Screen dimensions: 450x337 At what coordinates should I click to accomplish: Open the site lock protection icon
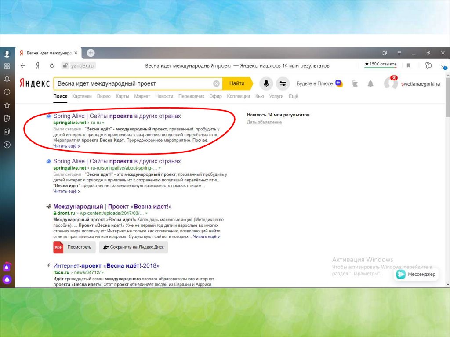(65, 66)
